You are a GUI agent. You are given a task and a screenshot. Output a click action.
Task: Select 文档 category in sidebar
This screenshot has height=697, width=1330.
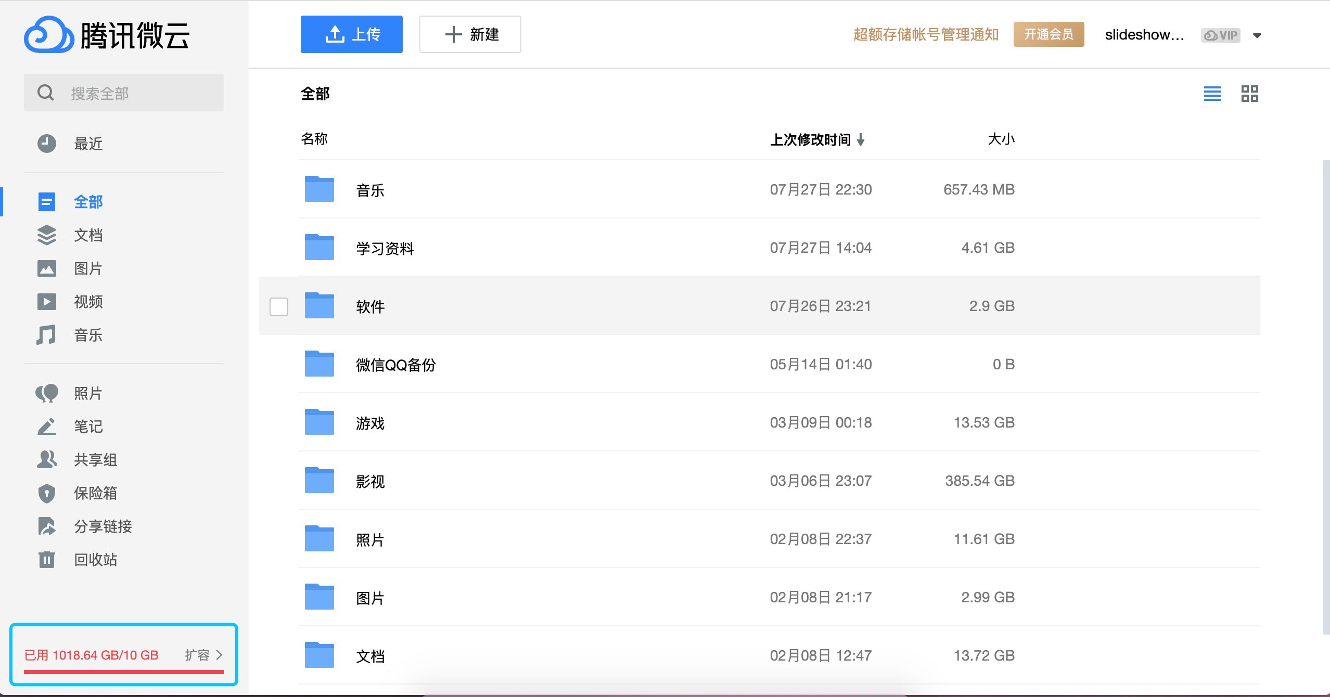(x=87, y=235)
